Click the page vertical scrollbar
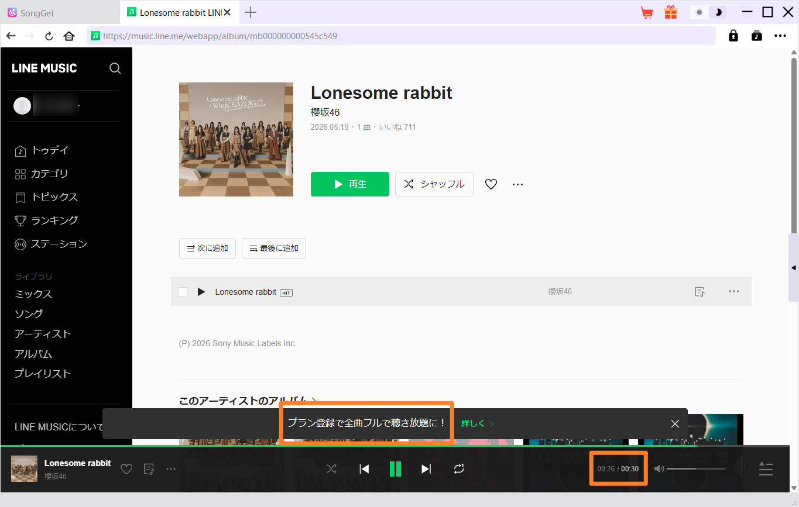 (794, 146)
